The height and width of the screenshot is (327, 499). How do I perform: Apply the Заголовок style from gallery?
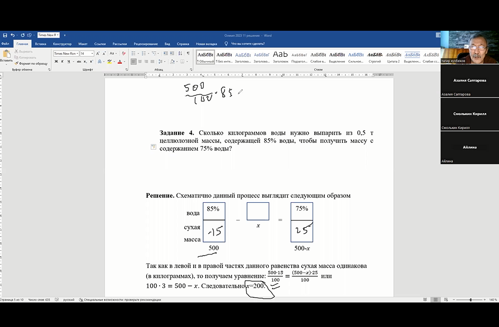[280, 56]
